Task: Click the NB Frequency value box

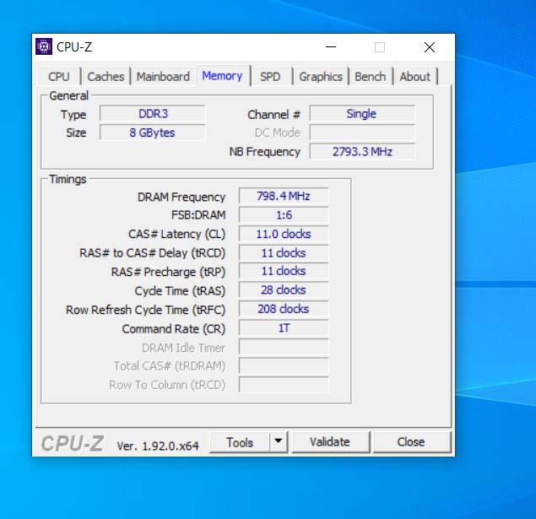Action: click(361, 152)
